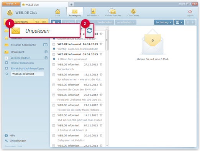Open the Posteingang tab
The width and height of the screenshot is (200, 151).
pyautogui.click(x=75, y=13)
